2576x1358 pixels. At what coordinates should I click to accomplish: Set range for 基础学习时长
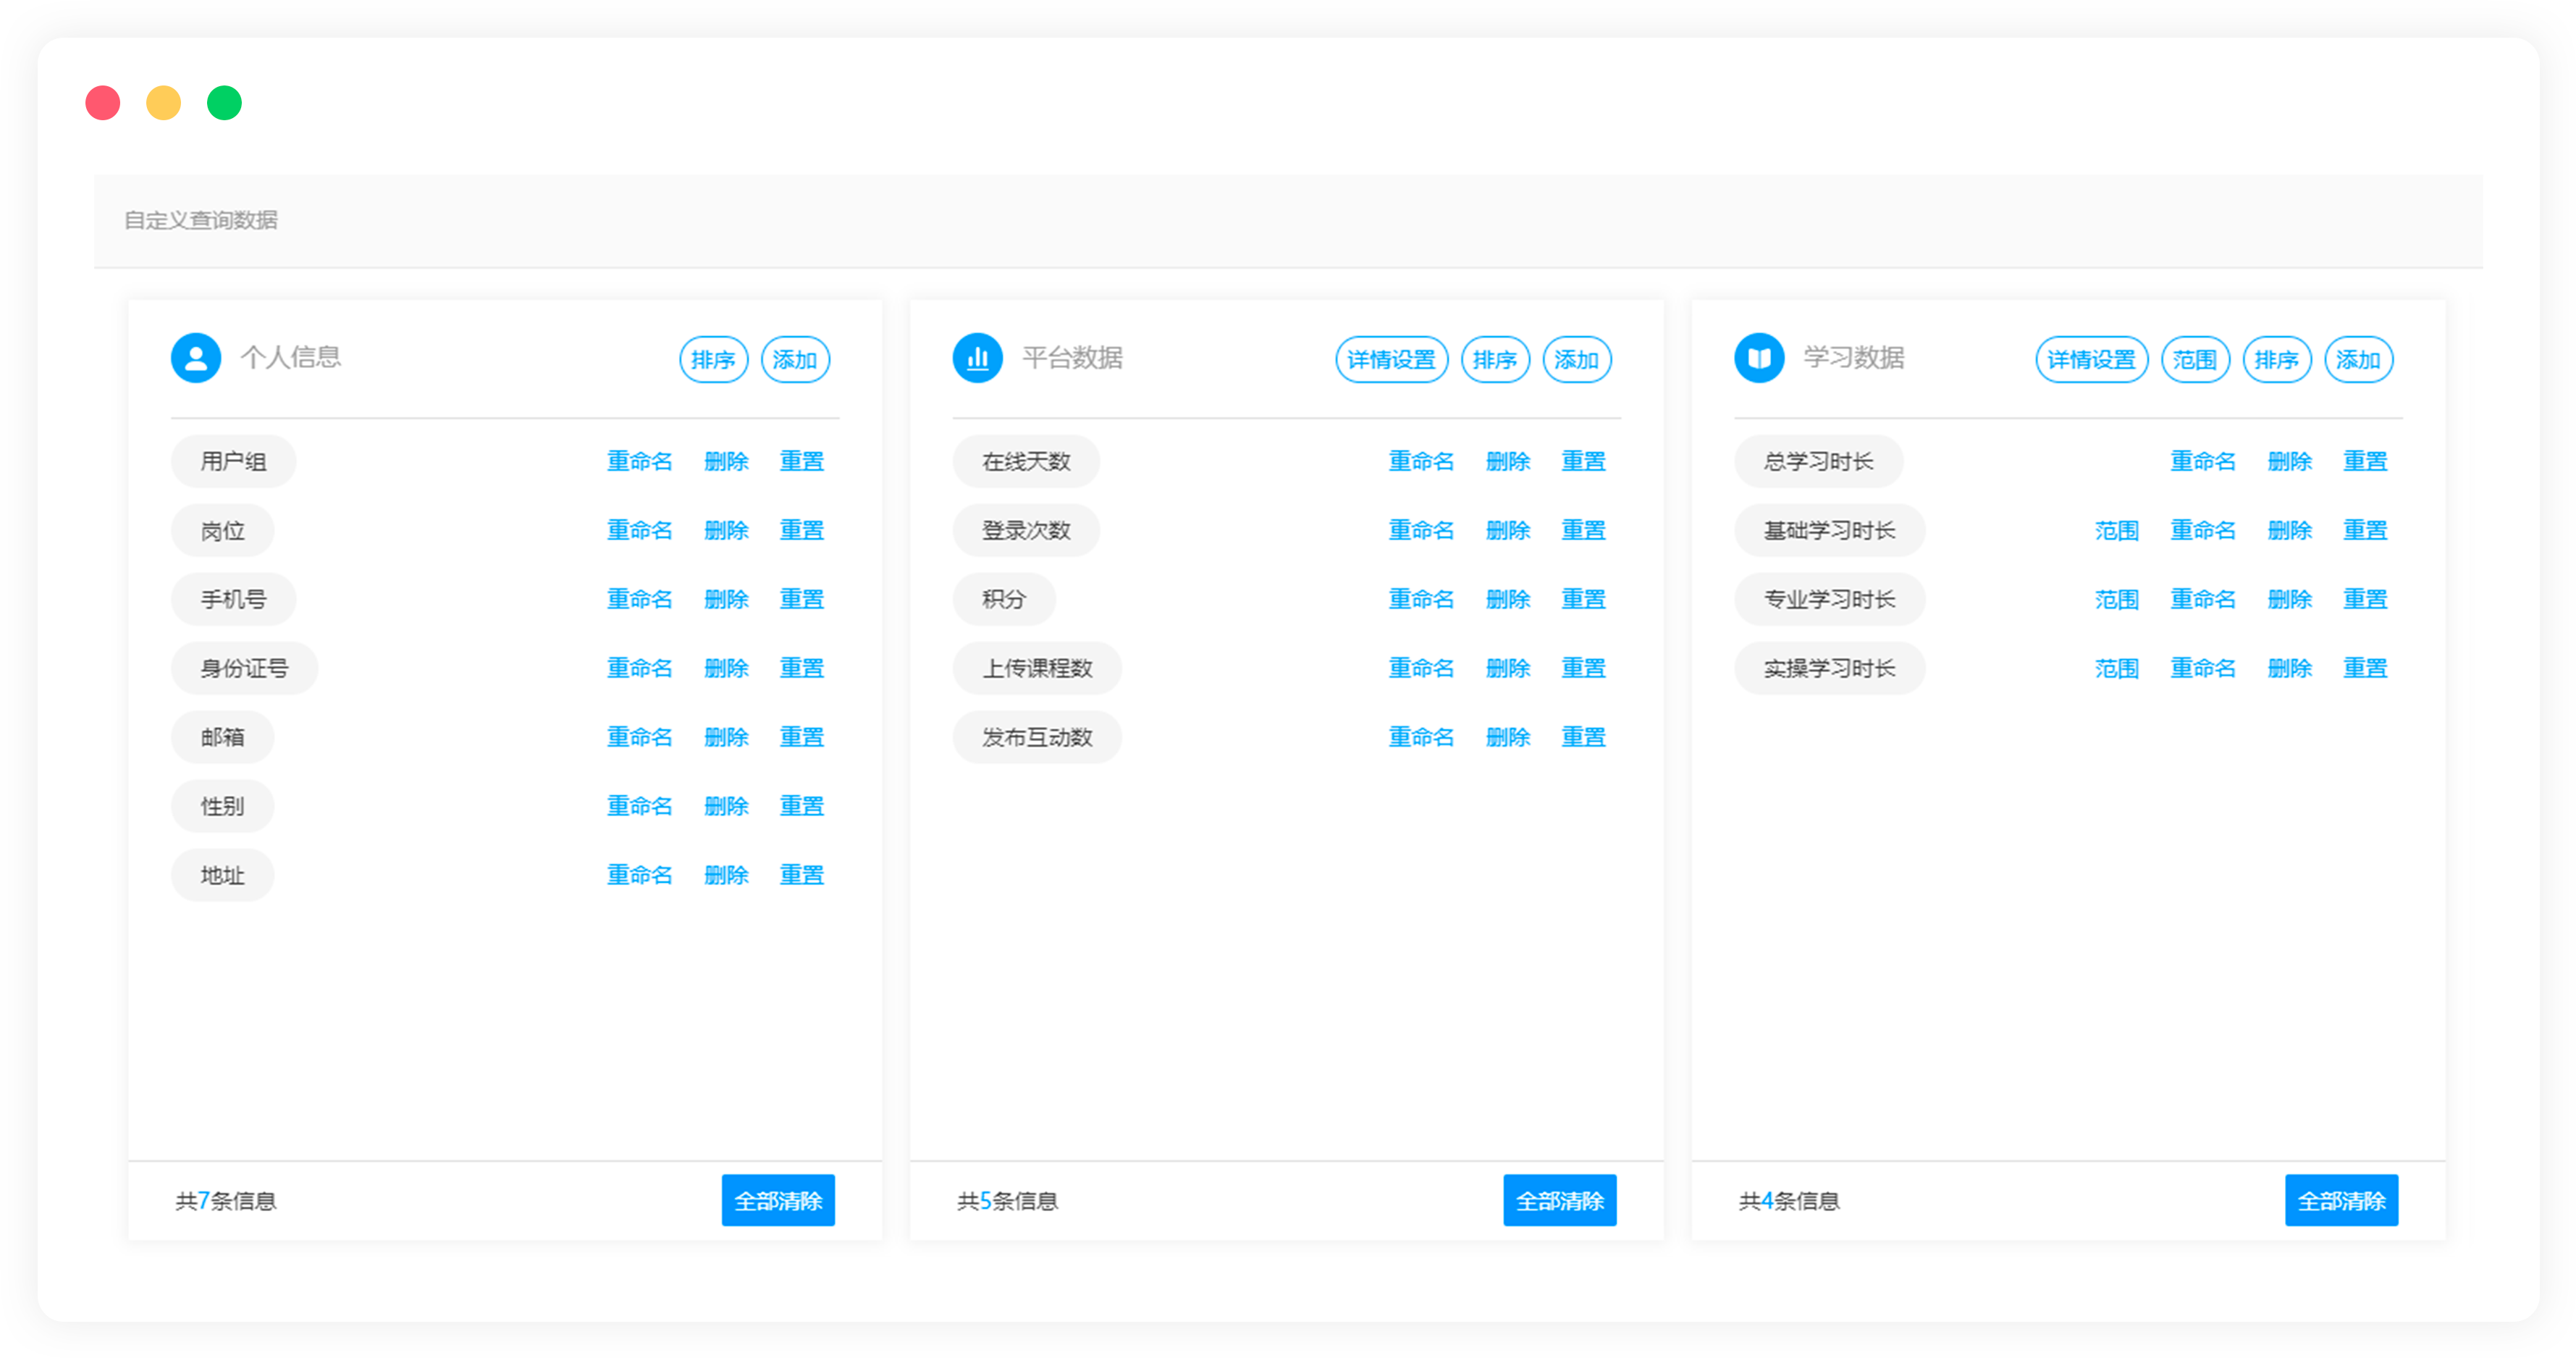tap(2116, 530)
